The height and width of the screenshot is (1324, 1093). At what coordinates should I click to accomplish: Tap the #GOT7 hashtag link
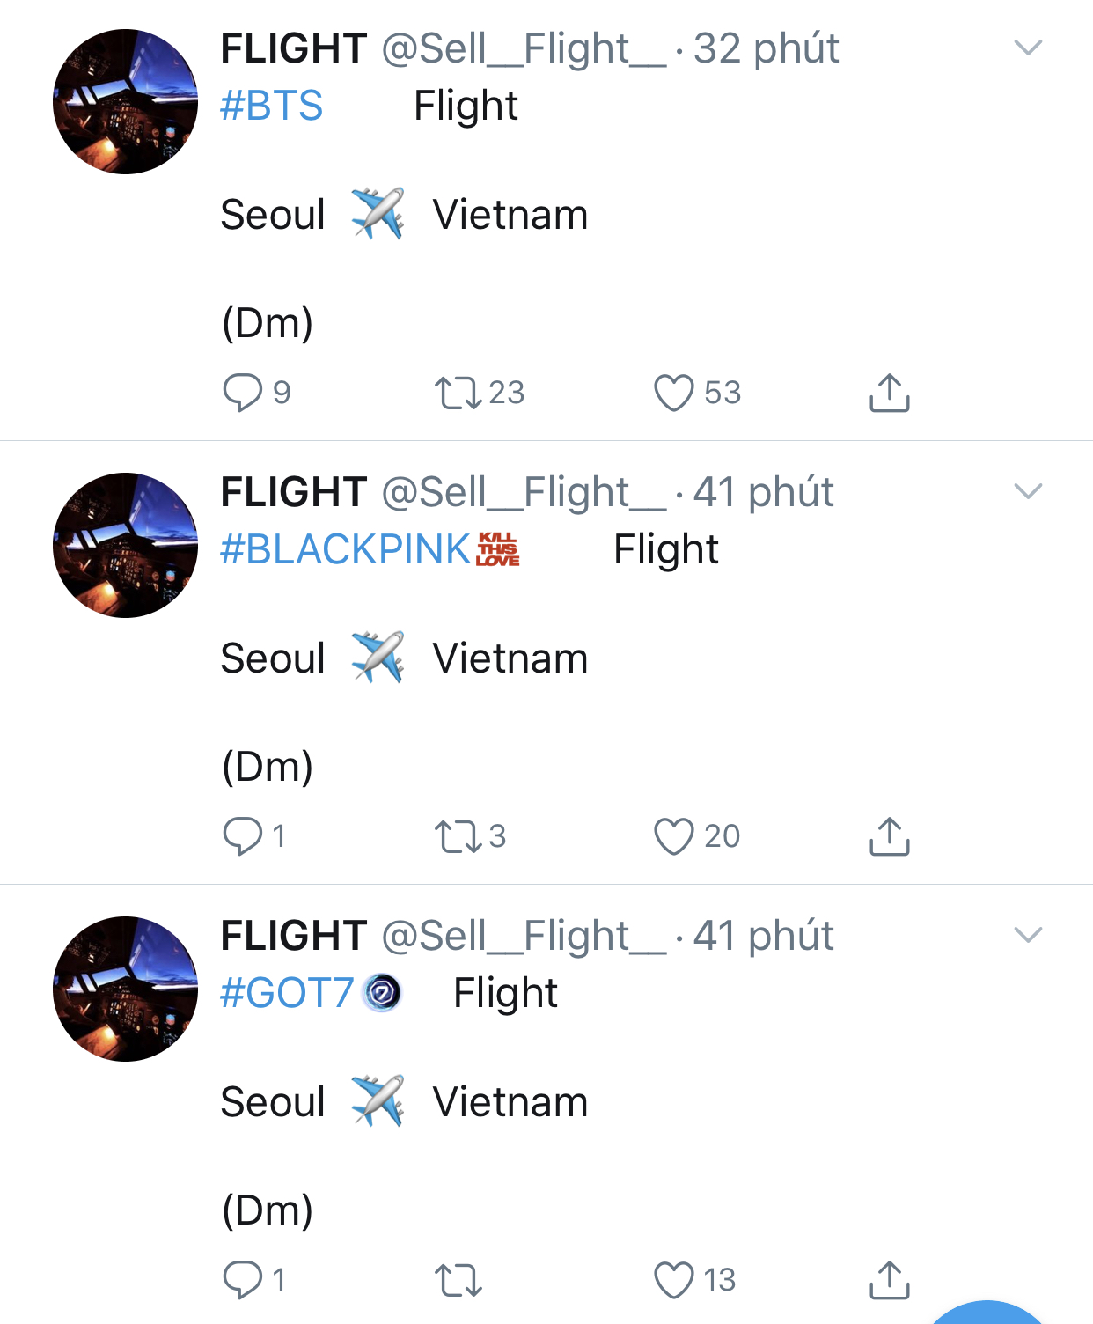coord(287,993)
